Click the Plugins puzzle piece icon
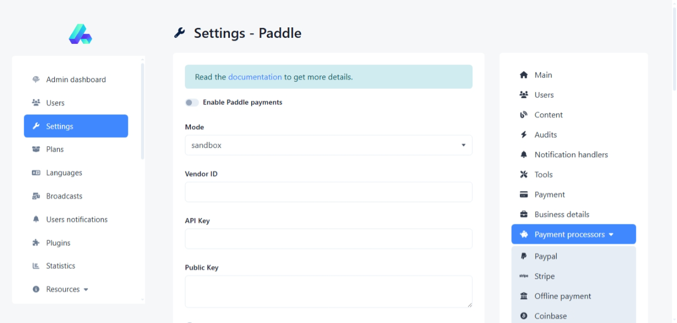This screenshot has width=677, height=323. 36,243
